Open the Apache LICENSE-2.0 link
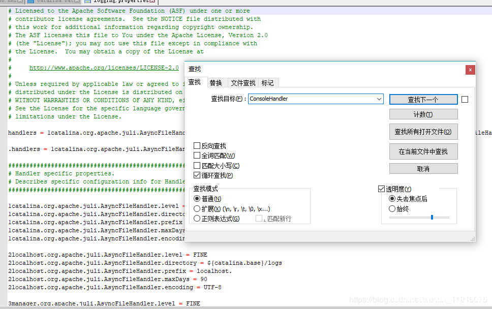Screen dimensions: 492x309 (x=104, y=68)
